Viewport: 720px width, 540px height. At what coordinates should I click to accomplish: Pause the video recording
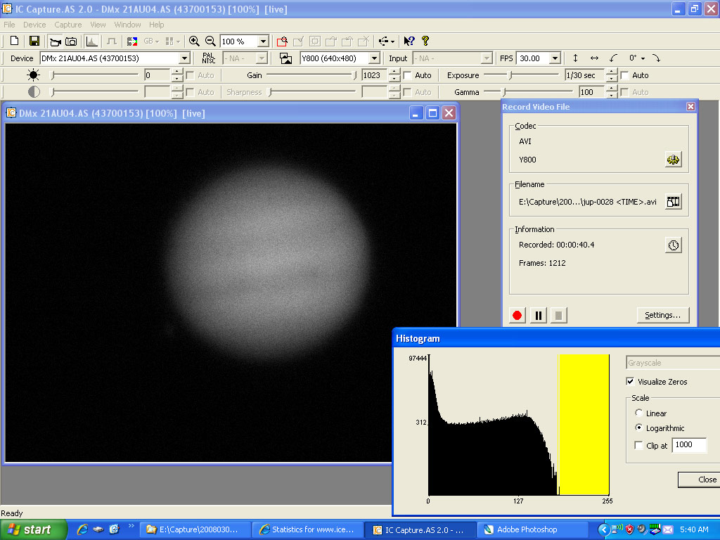click(x=538, y=316)
